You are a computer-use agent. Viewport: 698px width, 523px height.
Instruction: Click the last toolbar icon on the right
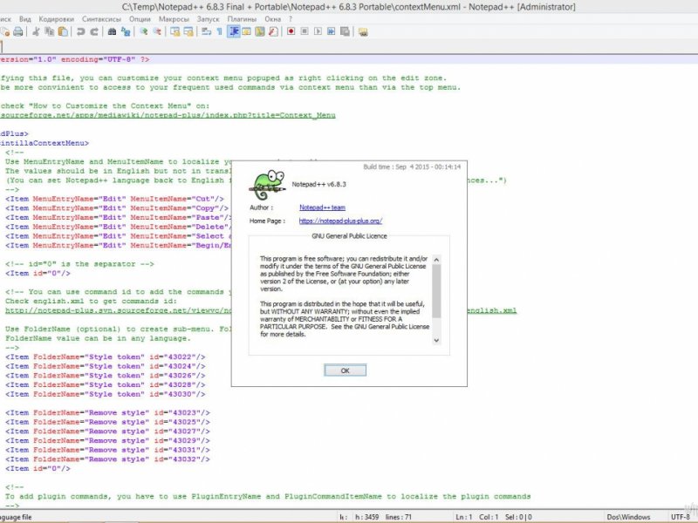363,31
